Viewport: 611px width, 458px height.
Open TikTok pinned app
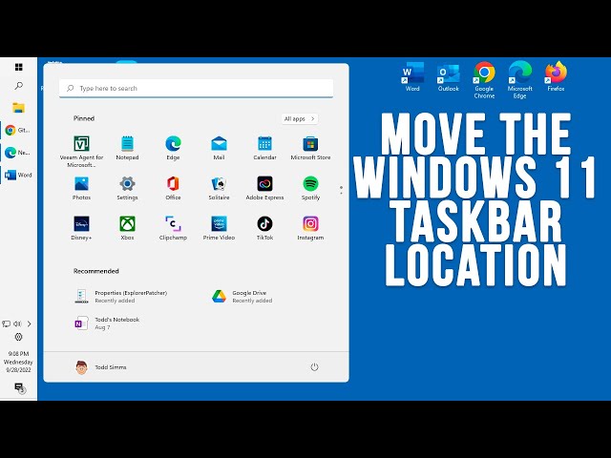point(264,229)
